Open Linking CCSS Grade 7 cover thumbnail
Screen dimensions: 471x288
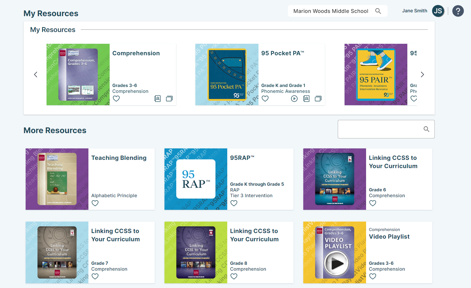click(x=57, y=252)
